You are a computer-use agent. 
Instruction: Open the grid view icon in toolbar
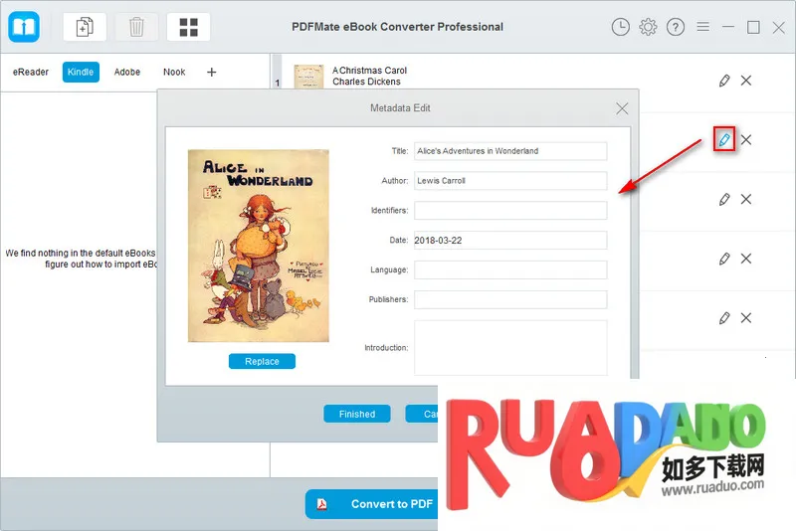click(188, 27)
